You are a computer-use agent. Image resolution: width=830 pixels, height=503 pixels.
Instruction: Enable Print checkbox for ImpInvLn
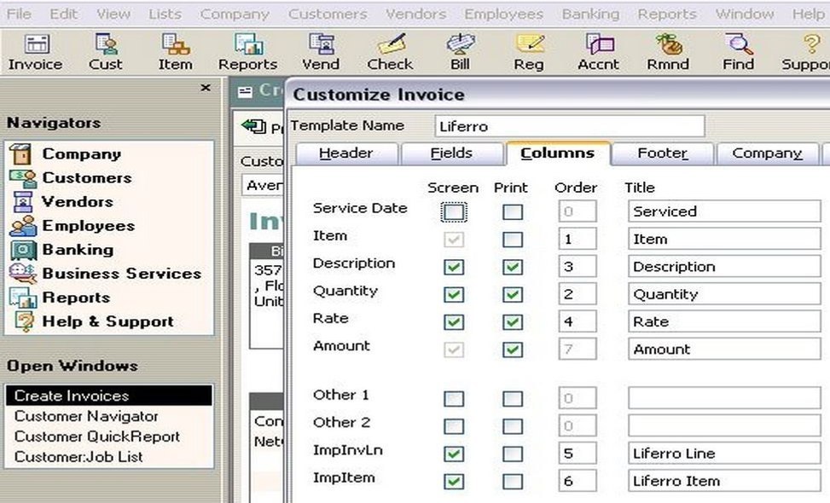[x=511, y=452]
